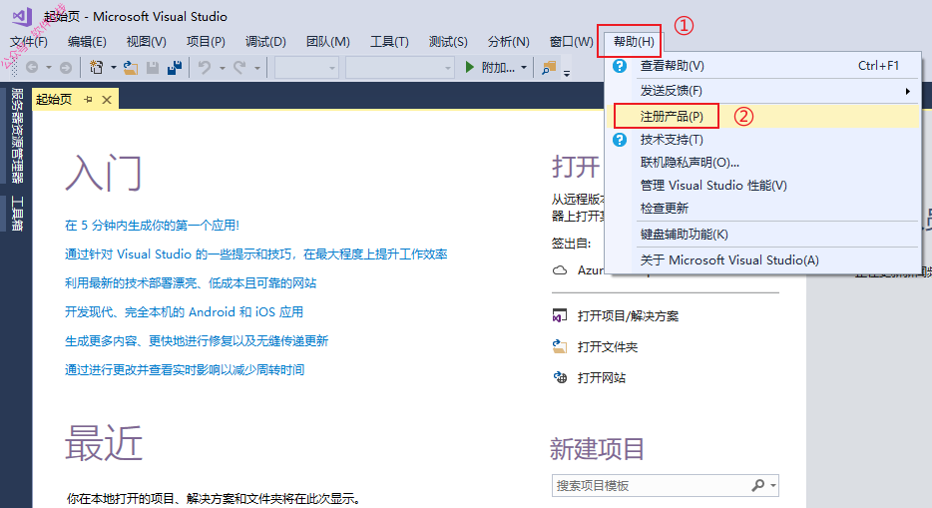Click the 打开网站 globe icon
Viewport: 932px width, 508px height.
pos(560,377)
